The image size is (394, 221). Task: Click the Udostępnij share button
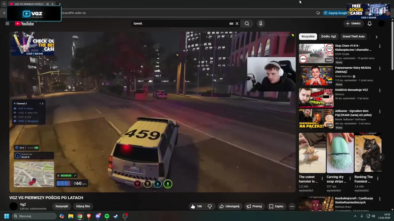(229, 207)
